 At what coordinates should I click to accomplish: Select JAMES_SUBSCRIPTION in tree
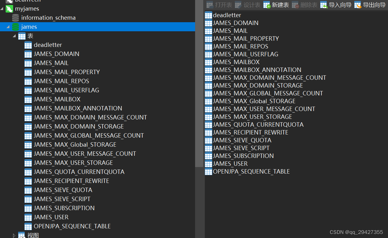point(64,208)
